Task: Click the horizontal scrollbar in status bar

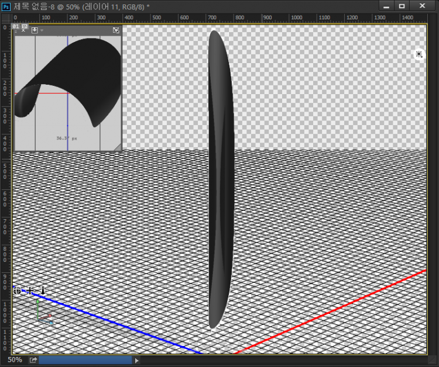Action: point(85,361)
